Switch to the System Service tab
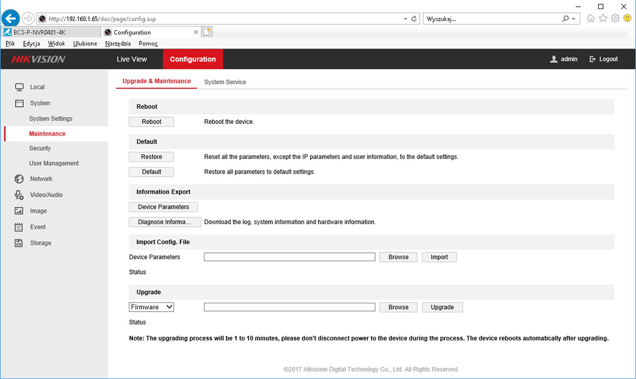This screenshot has width=636, height=379. 225,82
